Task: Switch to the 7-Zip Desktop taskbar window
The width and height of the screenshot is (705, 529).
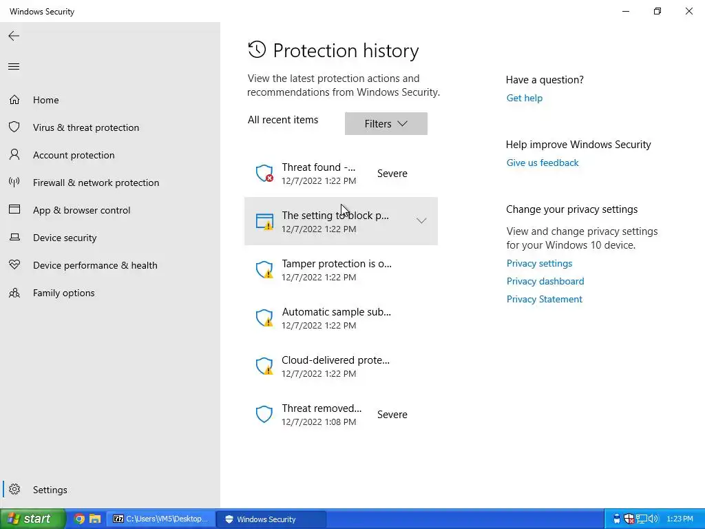Action: (161, 519)
